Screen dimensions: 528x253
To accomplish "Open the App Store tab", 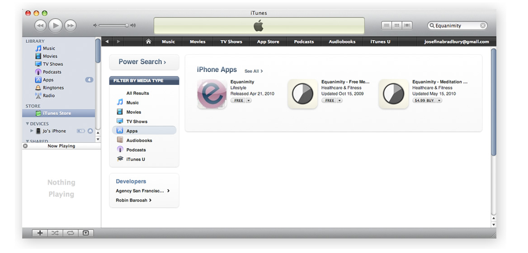I will pos(268,42).
